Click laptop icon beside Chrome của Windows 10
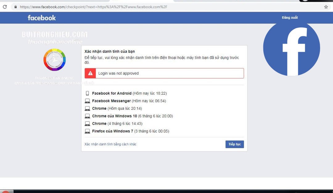Image resolution: width=333 pixels, height=193 pixels. [x=87, y=116]
